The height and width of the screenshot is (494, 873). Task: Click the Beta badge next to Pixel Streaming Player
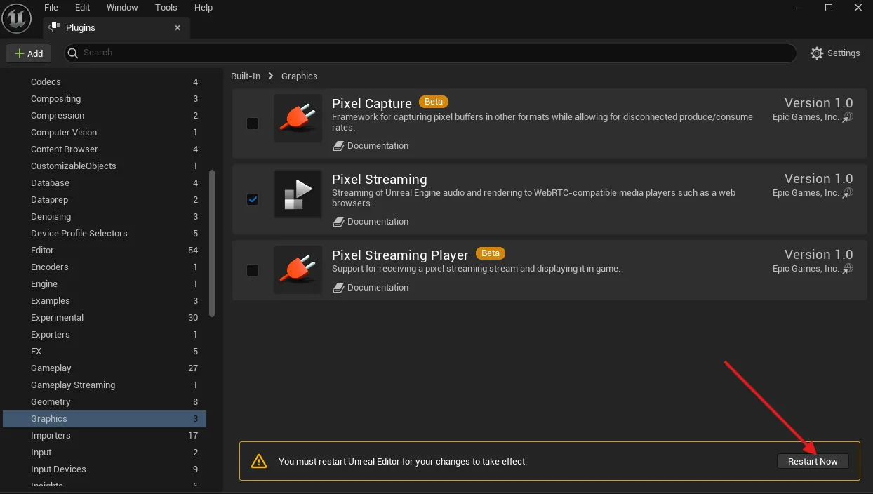[491, 253]
